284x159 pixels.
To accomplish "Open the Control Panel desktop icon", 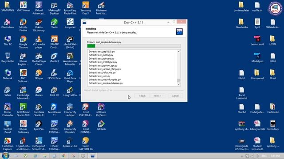I will point(8,127).
